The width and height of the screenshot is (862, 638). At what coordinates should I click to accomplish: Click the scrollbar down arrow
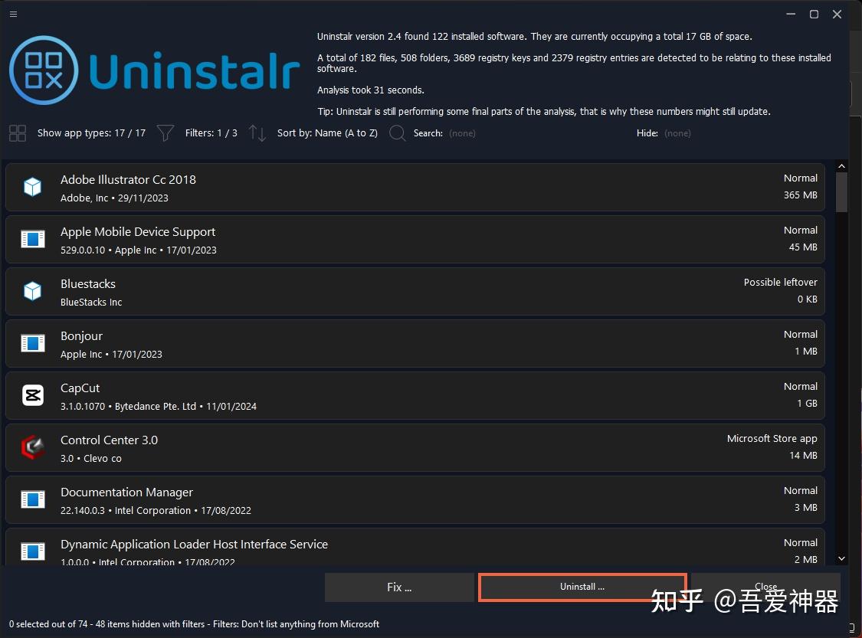(x=841, y=559)
